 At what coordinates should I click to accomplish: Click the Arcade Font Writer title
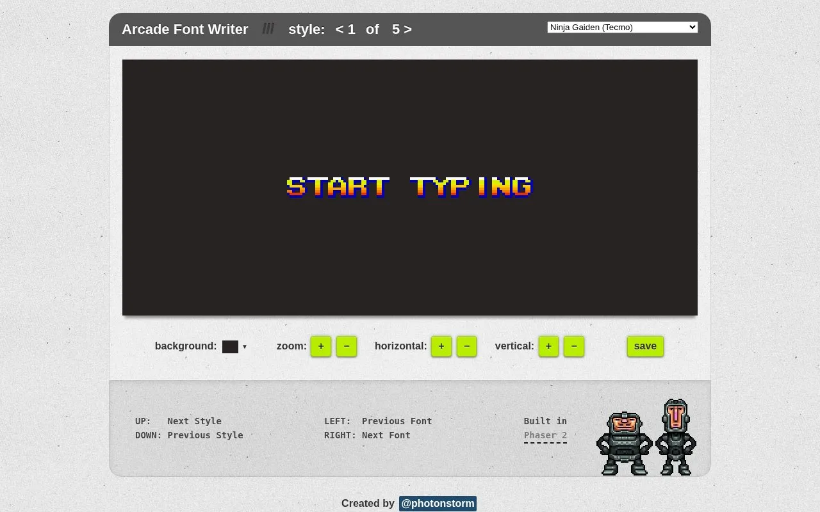(x=185, y=29)
